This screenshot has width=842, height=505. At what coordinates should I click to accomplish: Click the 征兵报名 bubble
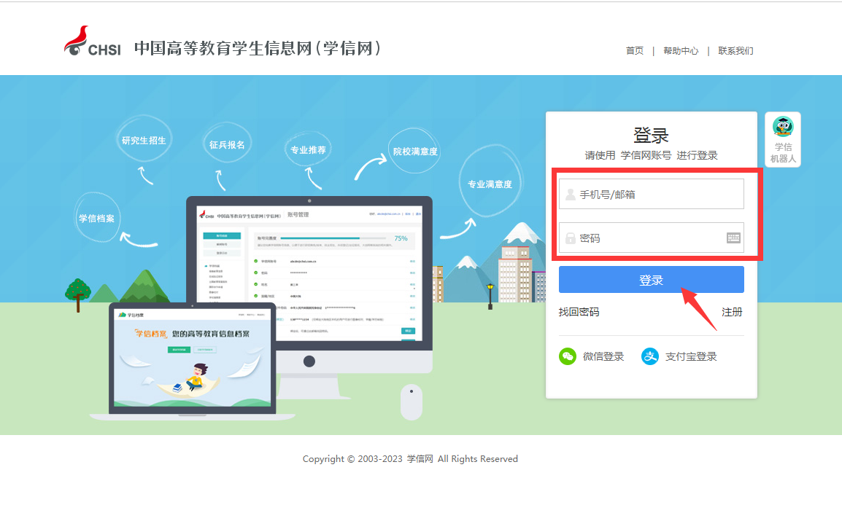click(227, 144)
